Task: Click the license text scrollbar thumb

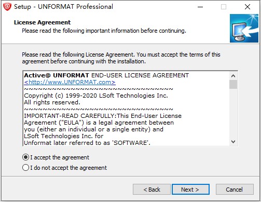Action: 233,84
